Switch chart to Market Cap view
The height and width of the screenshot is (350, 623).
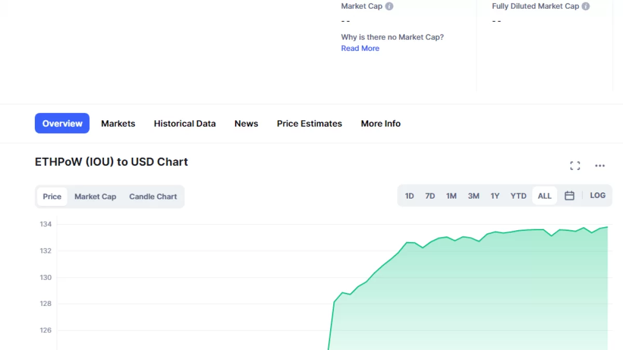[x=95, y=197]
